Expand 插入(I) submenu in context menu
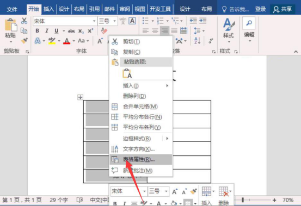The width and height of the screenshot is (301, 206). click(141, 86)
